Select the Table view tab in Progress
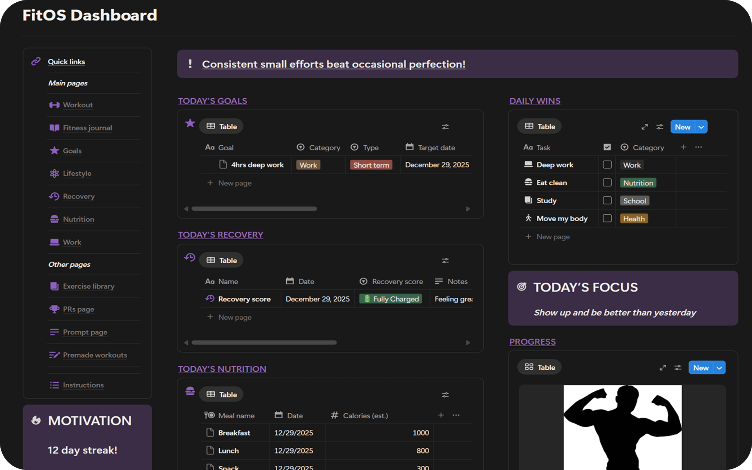 pos(540,367)
